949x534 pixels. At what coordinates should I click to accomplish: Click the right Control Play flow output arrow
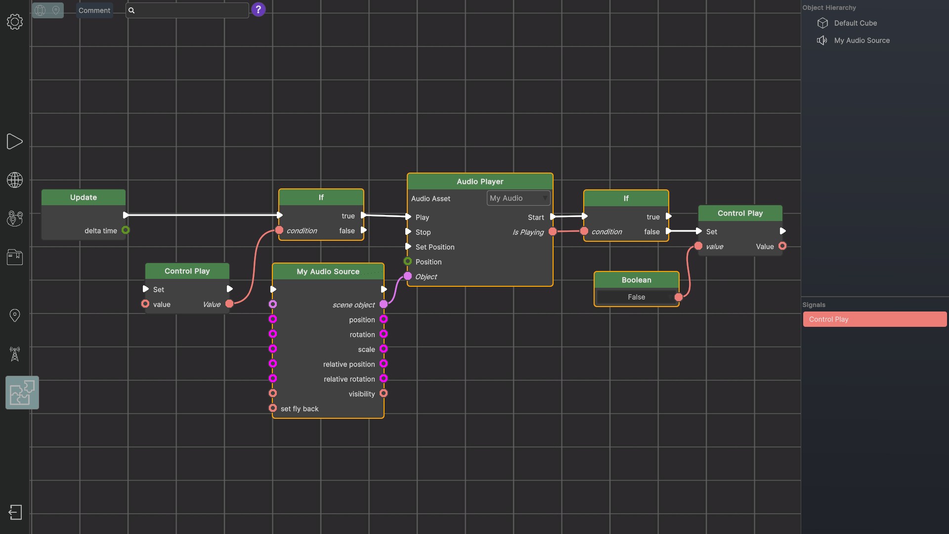(782, 231)
